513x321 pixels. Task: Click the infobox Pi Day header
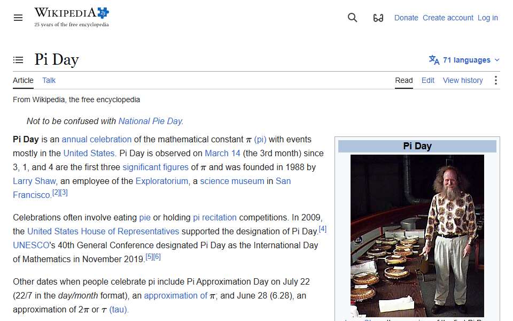pyautogui.click(x=417, y=146)
